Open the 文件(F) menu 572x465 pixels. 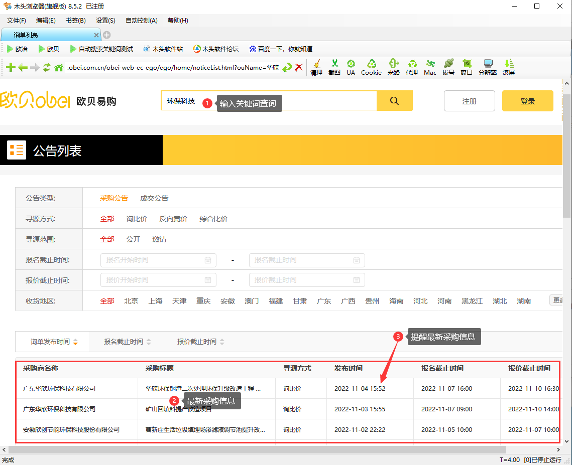[x=17, y=21]
